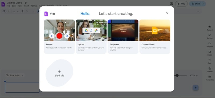Open the toolbar zoom Fit dropdown
Viewport: 215px width, 98px height.
coord(30,11)
